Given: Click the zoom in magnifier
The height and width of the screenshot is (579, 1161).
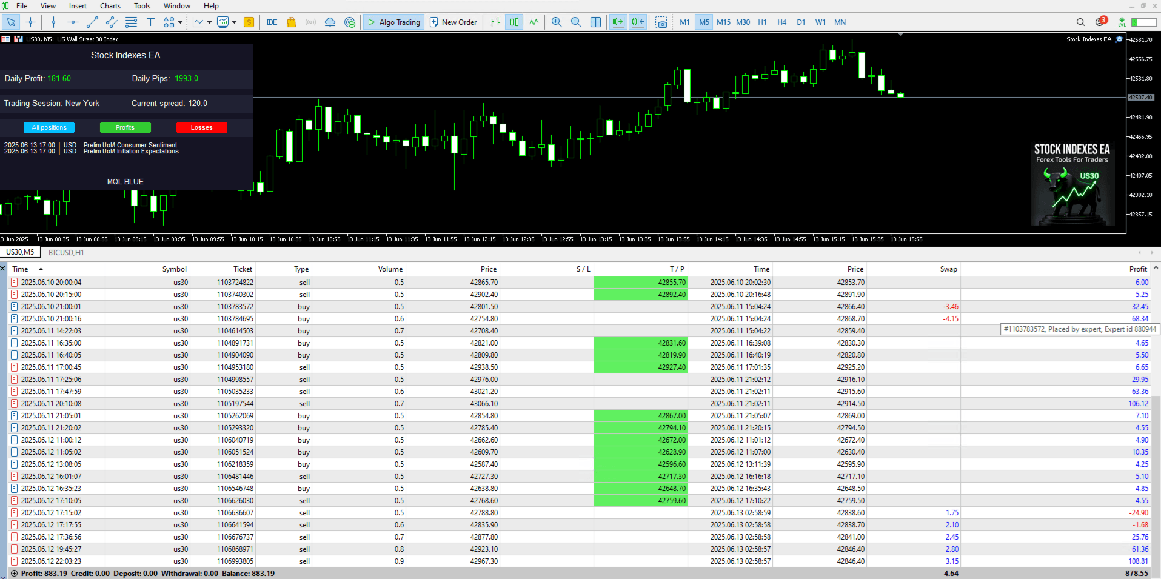Looking at the screenshot, I should pyautogui.click(x=557, y=22).
